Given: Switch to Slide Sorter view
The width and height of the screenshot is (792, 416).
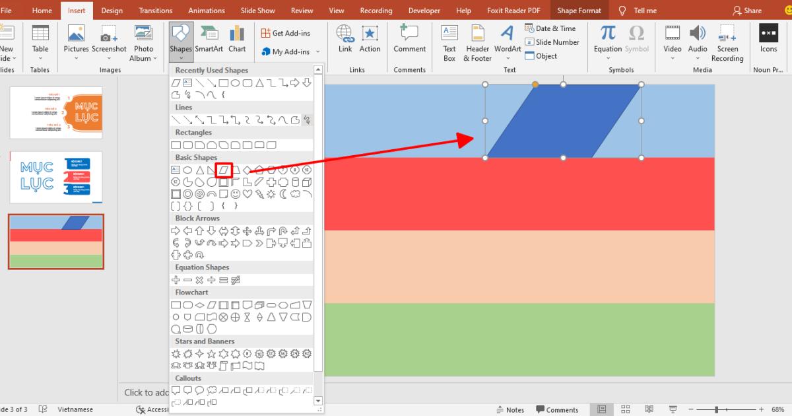Looking at the screenshot, I should tap(624, 409).
